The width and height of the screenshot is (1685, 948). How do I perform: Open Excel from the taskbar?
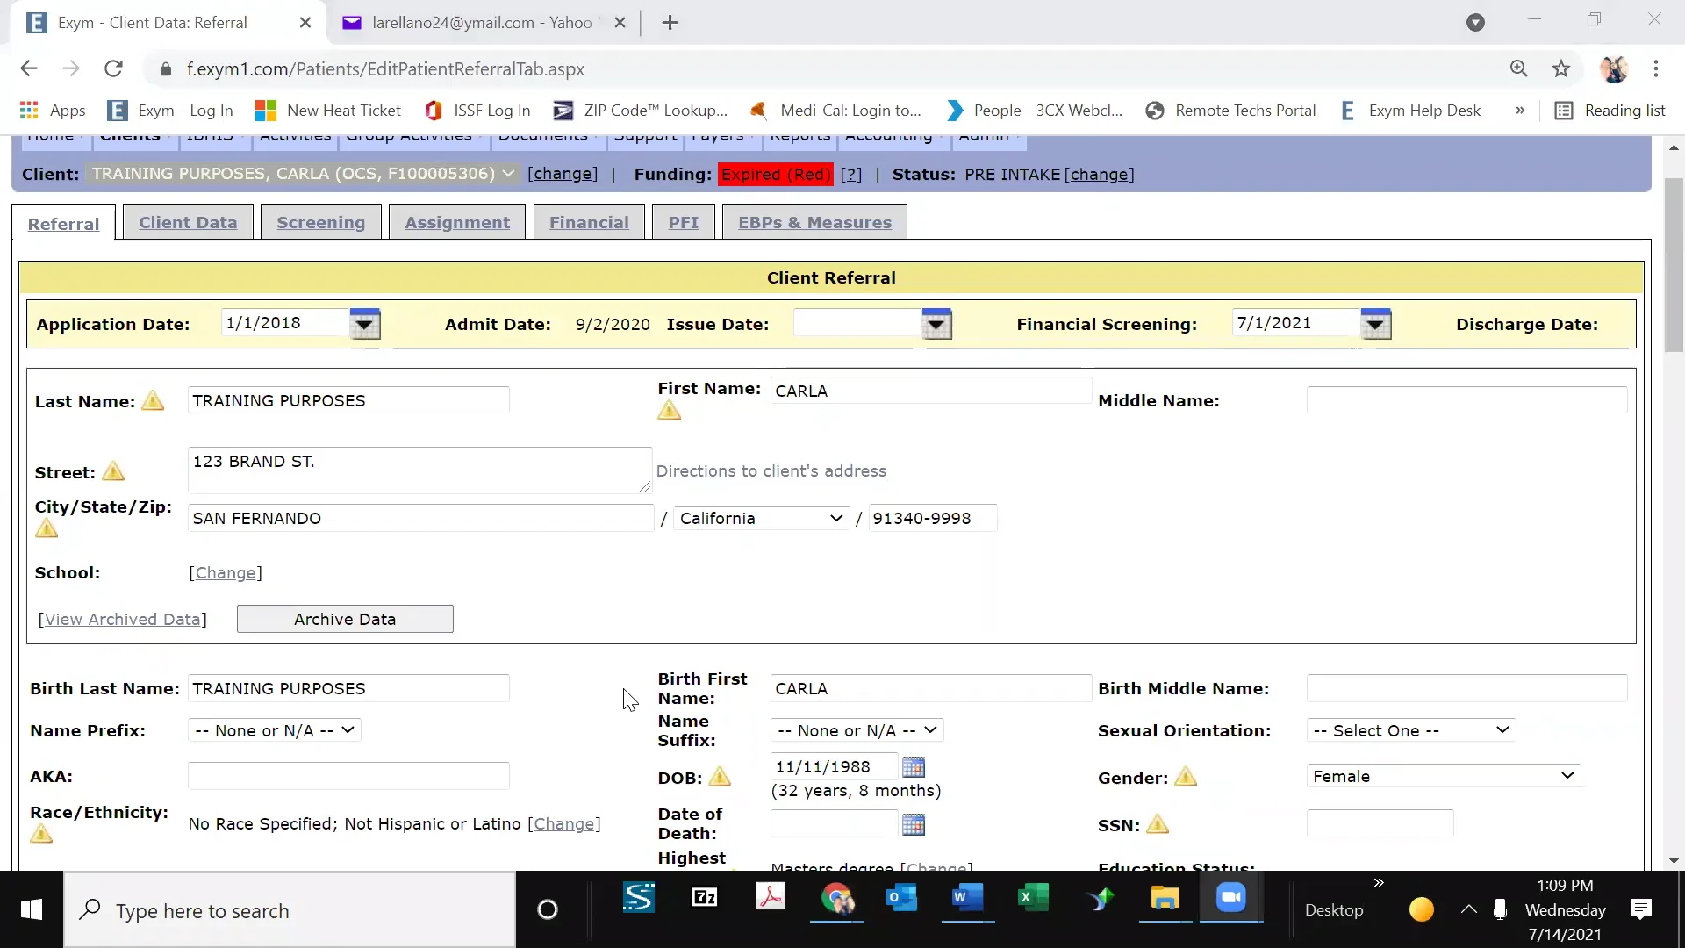[x=1035, y=899]
